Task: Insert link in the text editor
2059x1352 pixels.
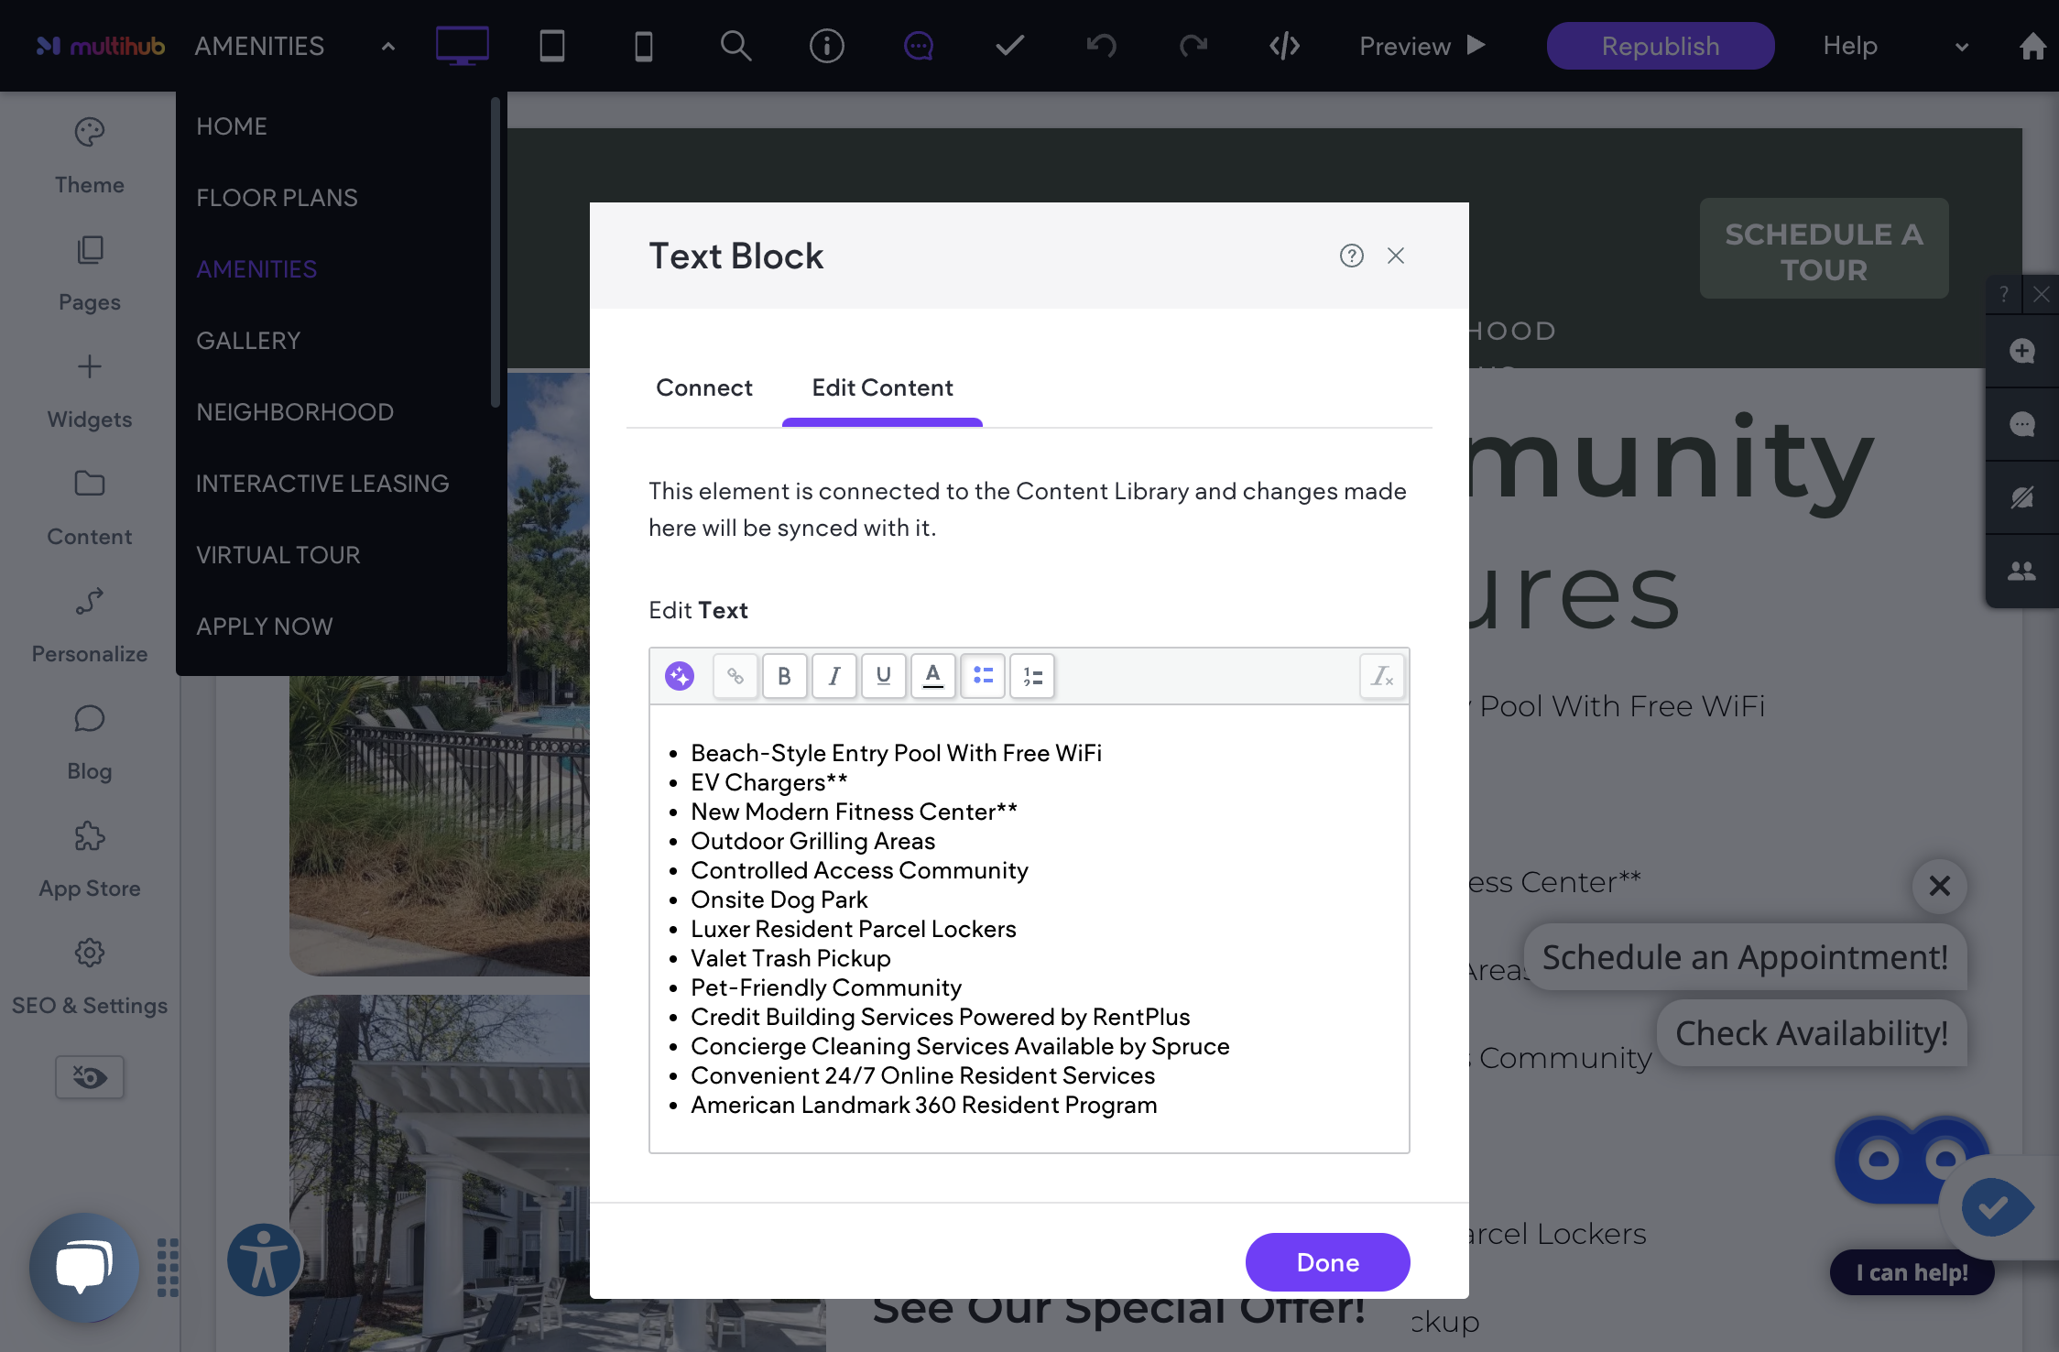Action: 735,676
